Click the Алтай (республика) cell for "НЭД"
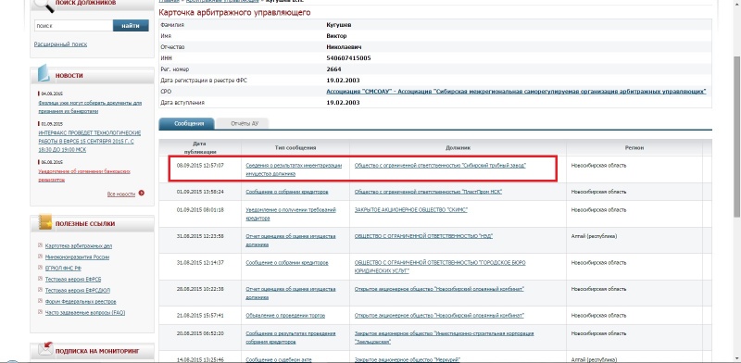The height and width of the screenshot is (363, 741). pos(594,236)
